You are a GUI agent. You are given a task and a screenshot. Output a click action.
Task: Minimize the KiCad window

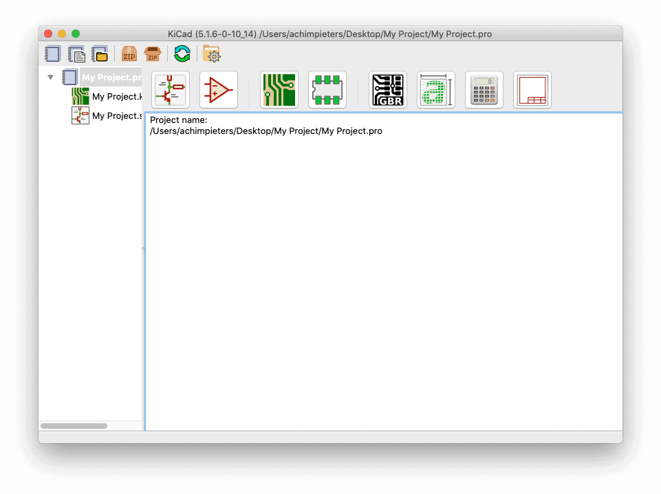coord(62,34)
